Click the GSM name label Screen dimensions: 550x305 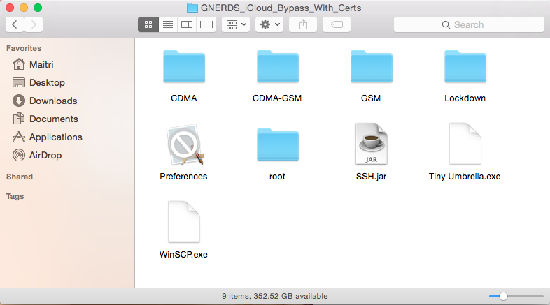371,98
